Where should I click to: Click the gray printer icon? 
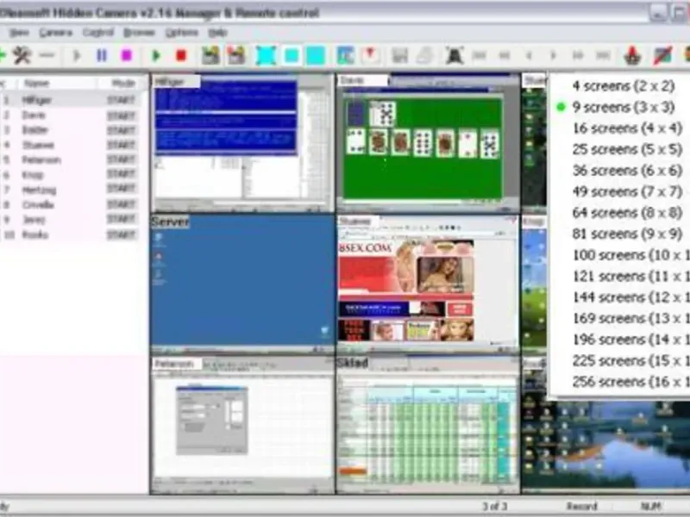click(425, 55)
